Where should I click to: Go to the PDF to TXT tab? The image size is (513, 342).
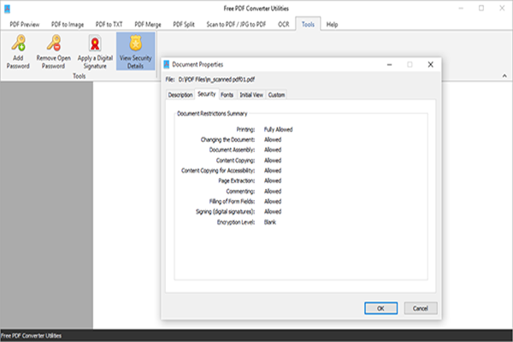109,24
